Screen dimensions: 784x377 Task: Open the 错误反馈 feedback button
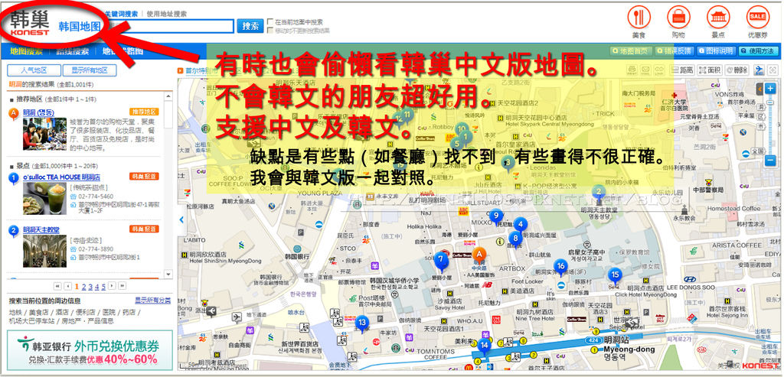coord(675,51)
